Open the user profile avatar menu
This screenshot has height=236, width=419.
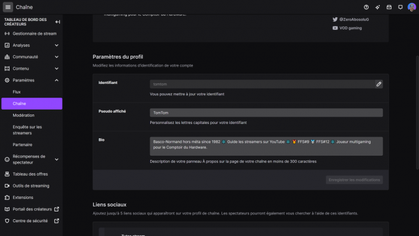412,7
